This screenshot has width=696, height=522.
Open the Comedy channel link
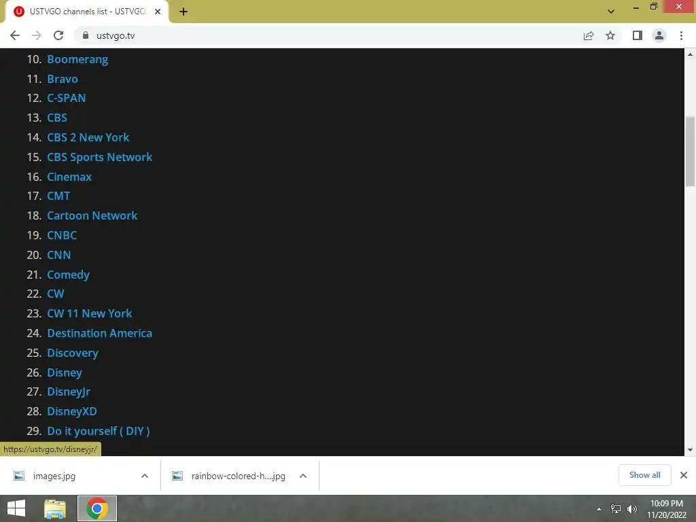pos(69,275)
